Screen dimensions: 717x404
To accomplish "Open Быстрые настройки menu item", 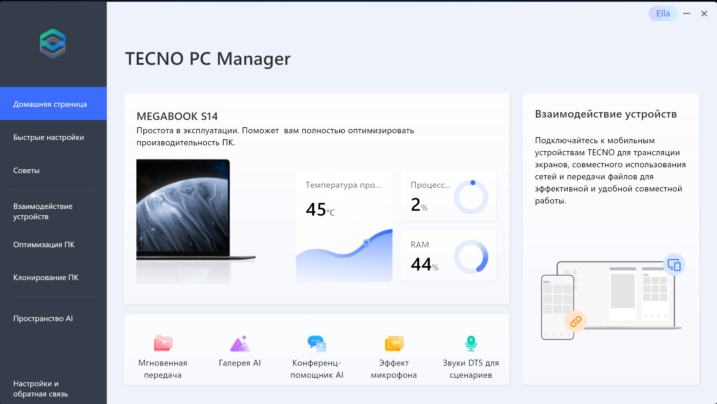I will point(49,137).
